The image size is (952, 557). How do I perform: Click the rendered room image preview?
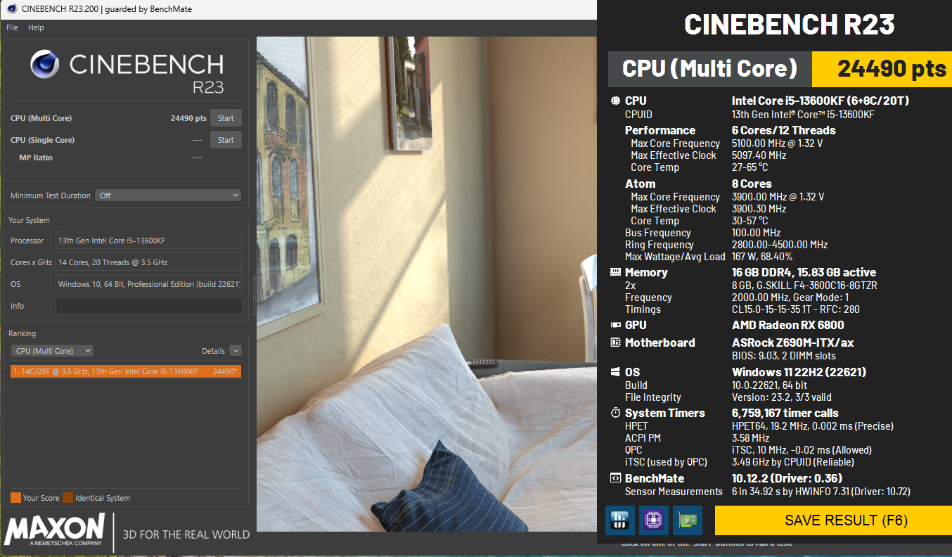point(426,283)
